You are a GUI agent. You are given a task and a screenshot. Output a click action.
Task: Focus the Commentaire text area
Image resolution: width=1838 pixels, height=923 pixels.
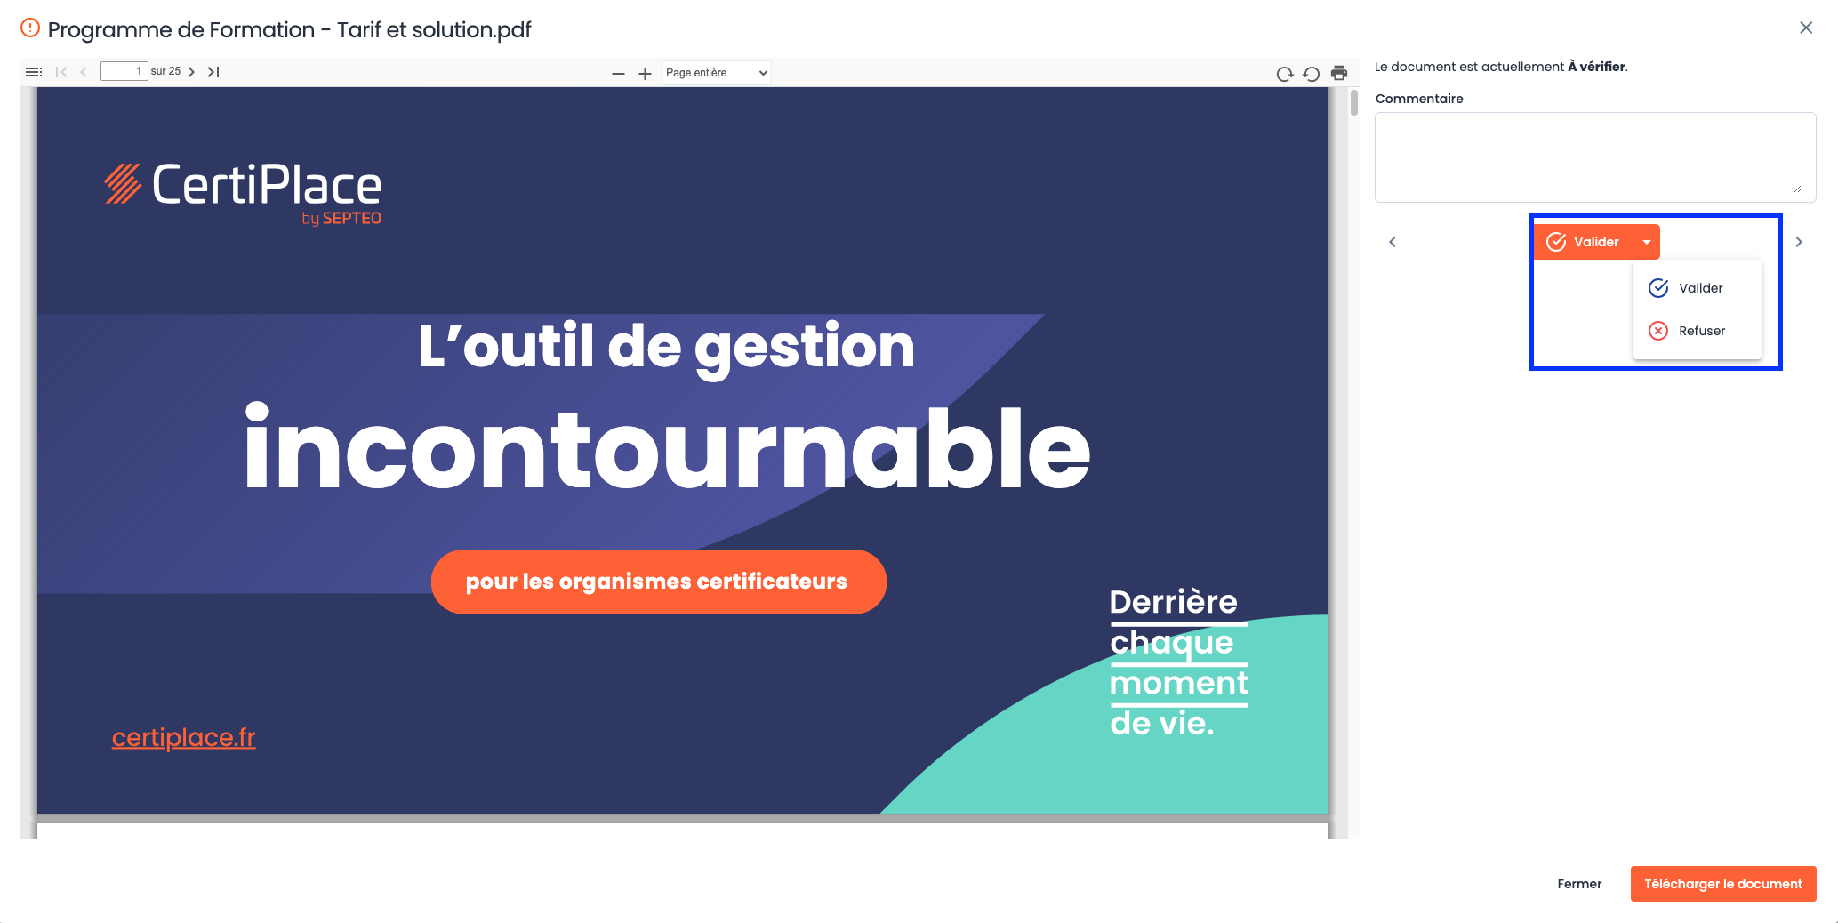(x=1595, y=157)
